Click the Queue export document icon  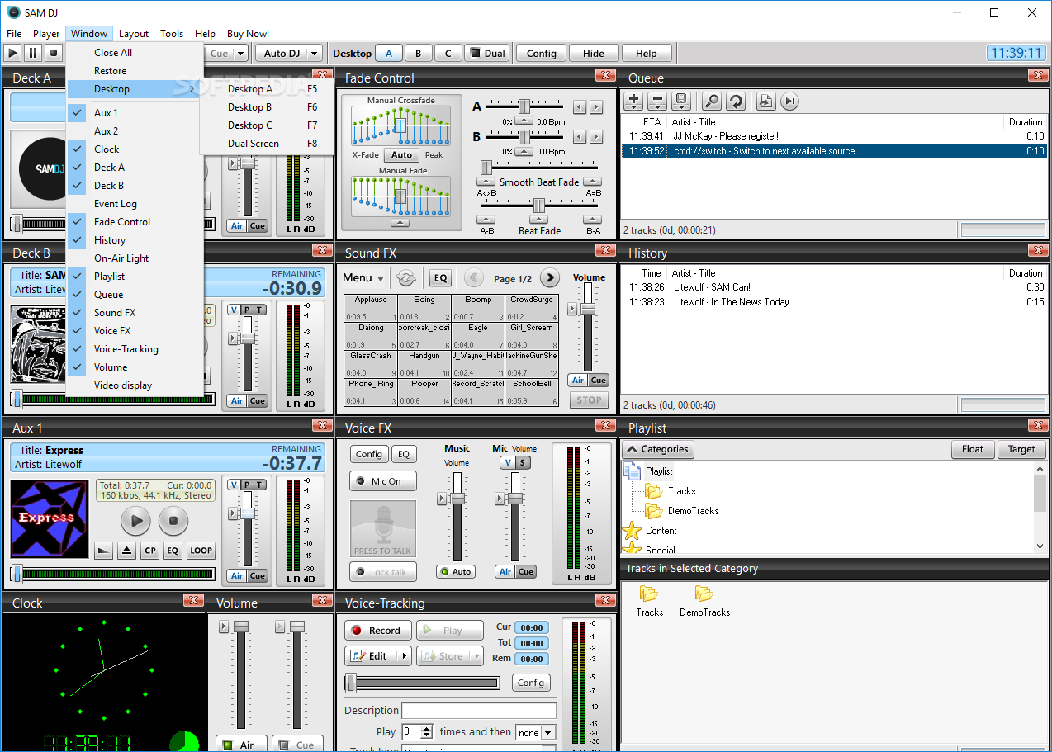point(765,102)
